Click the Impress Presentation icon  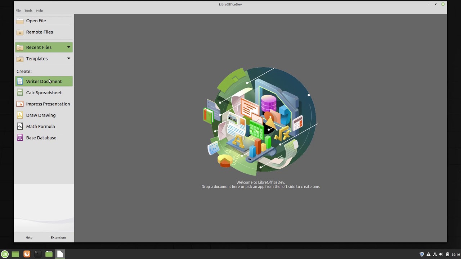pos(20,104)
